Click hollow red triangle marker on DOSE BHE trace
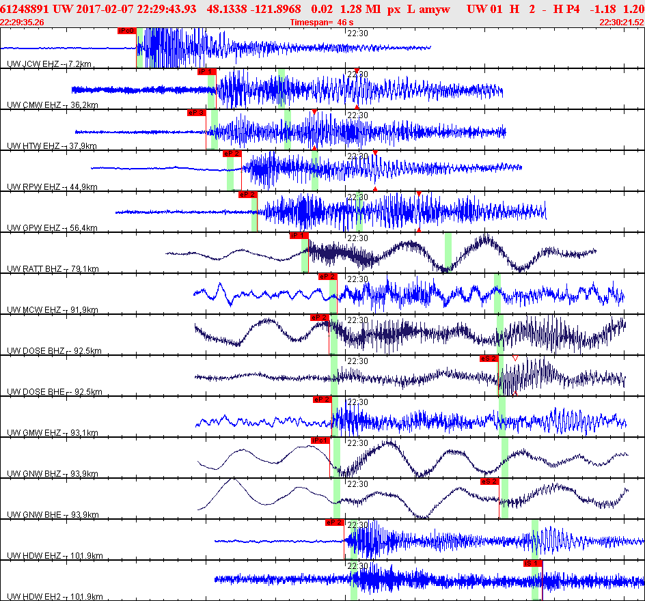Viewport: 645px width, 601px height. 515,359
